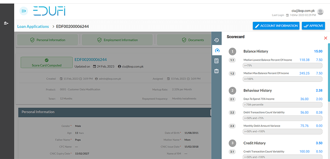
Task: Open the bank loans icon in left sidebar
Action: coord(6,23)
